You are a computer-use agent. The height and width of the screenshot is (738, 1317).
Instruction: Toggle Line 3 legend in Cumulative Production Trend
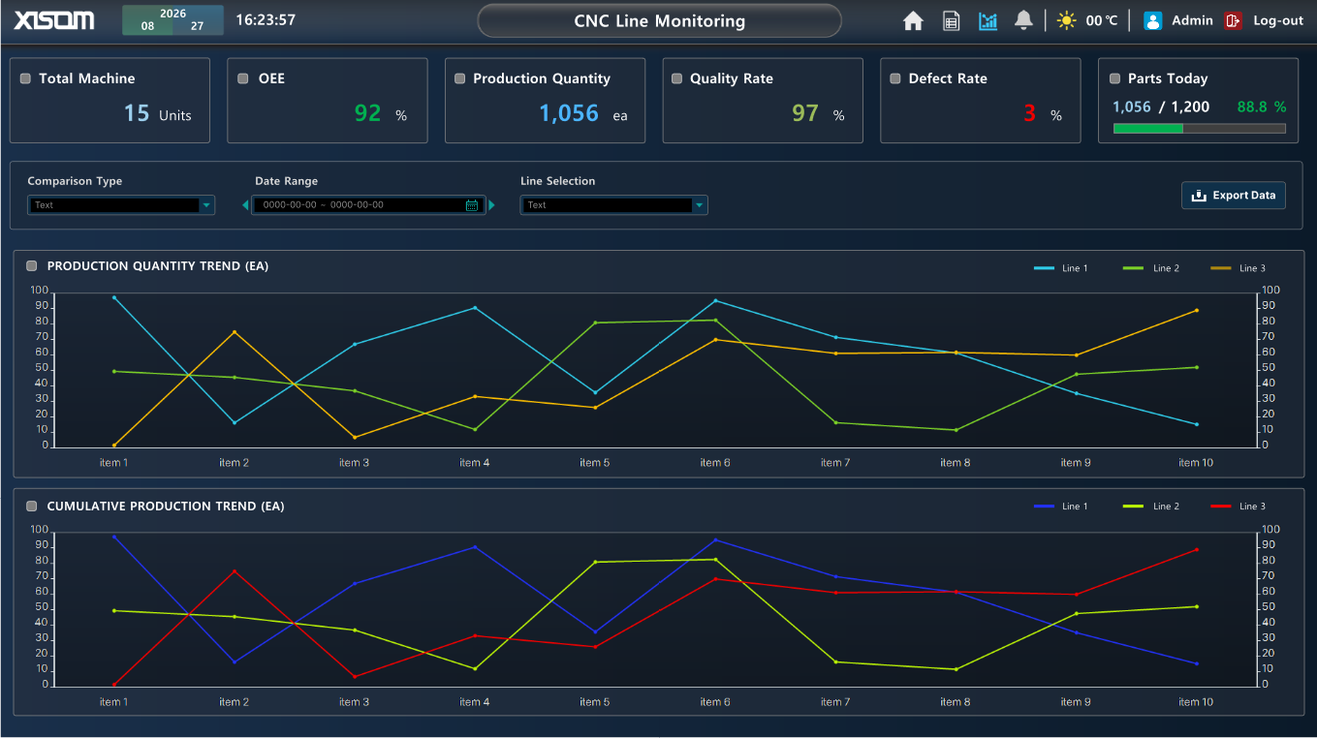point(1239,507)
